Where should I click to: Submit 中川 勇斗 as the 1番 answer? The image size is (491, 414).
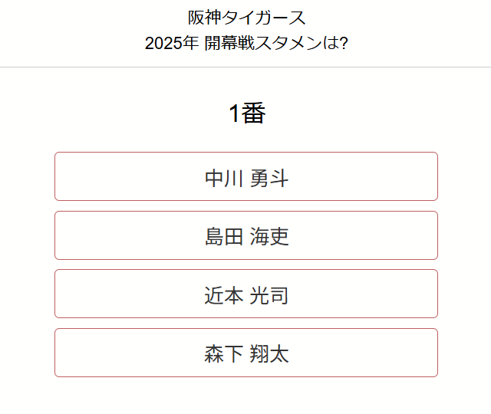click(246, 177)
